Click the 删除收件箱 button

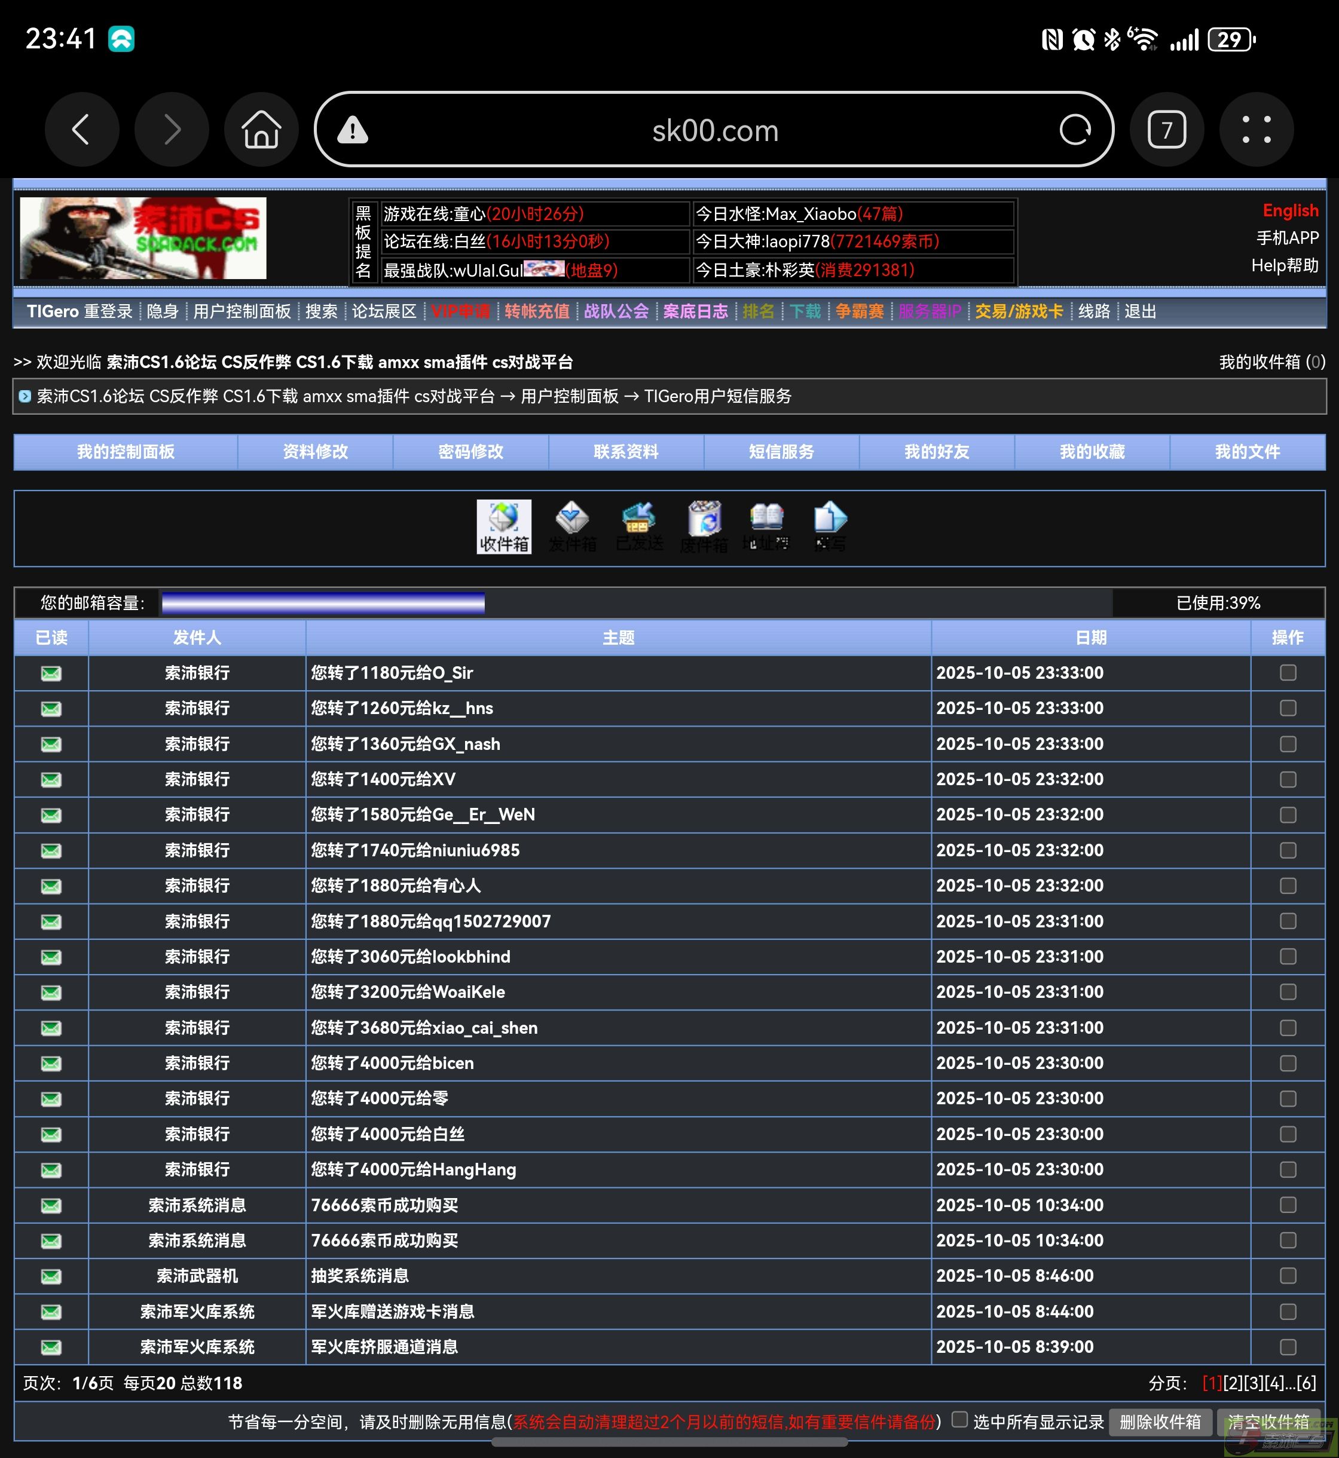coord(1160,1422)
